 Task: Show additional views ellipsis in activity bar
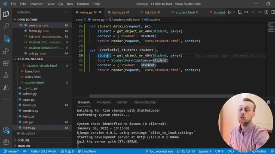coord(6,100)
